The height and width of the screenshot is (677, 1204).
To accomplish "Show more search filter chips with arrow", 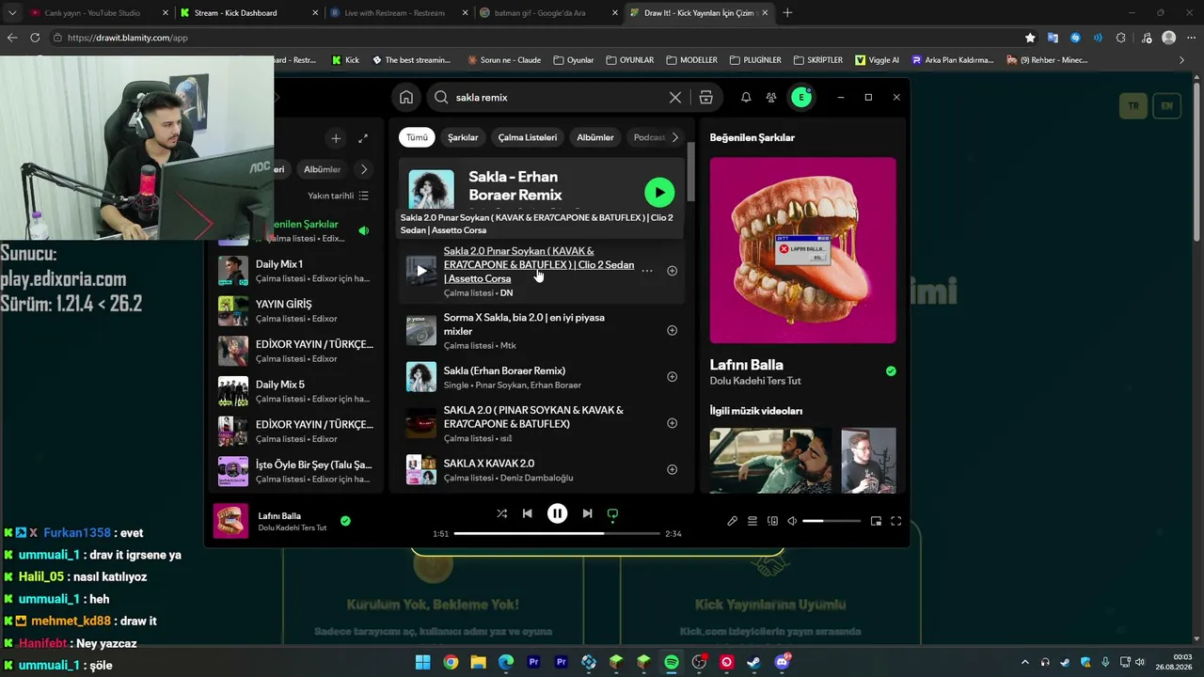I will tap(674, 137).
